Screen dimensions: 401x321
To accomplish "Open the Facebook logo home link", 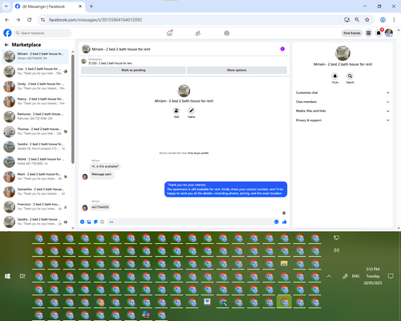I will 7,33.
